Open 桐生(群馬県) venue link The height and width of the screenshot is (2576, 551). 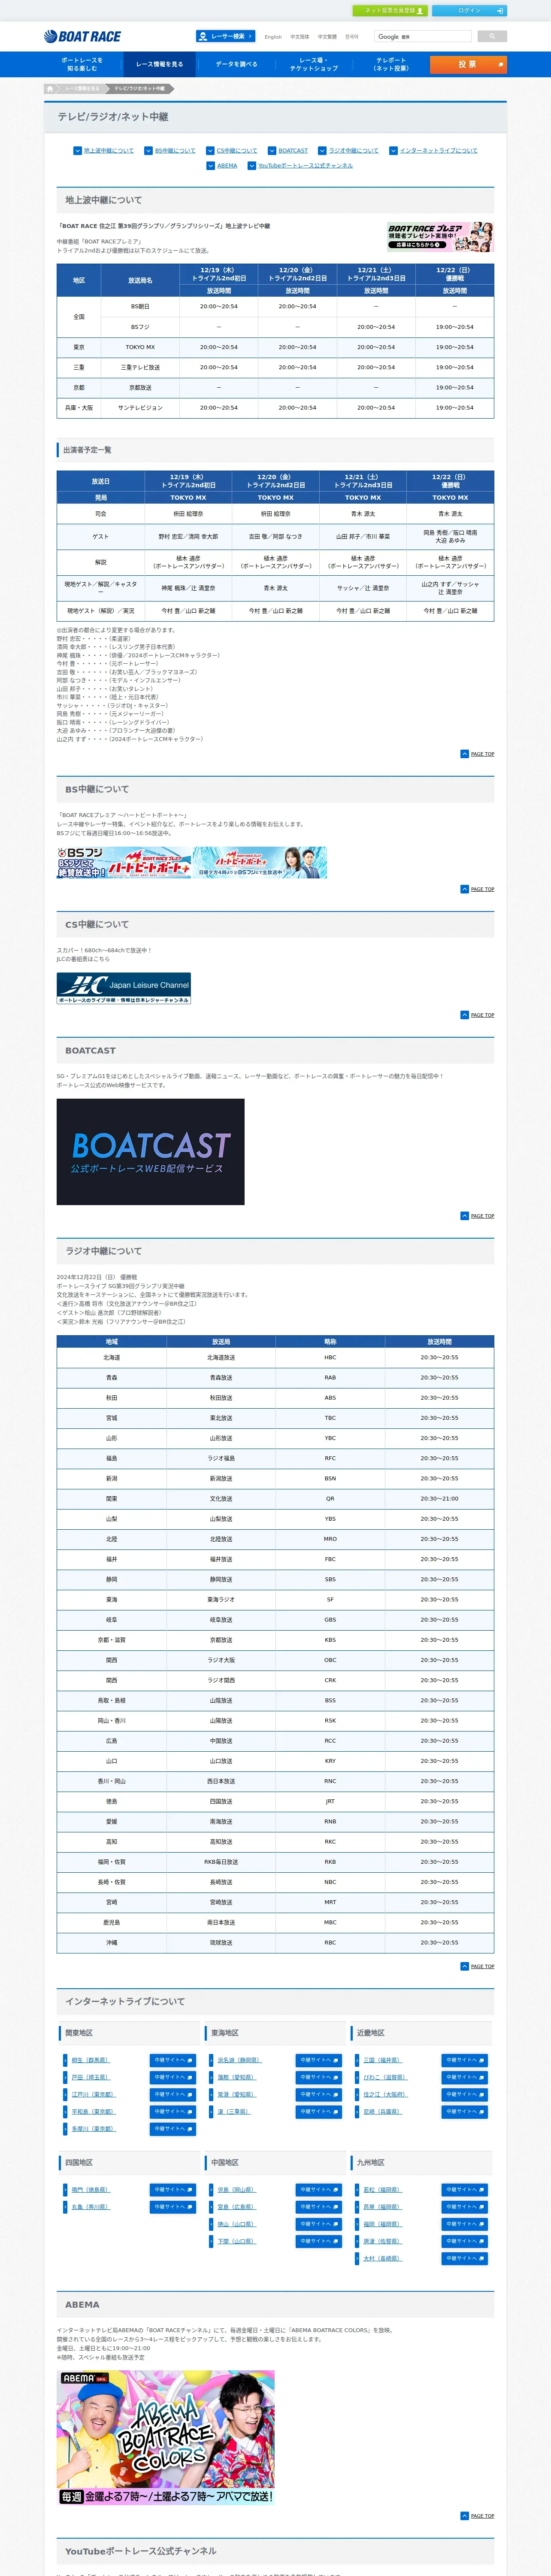point(90,2060)
